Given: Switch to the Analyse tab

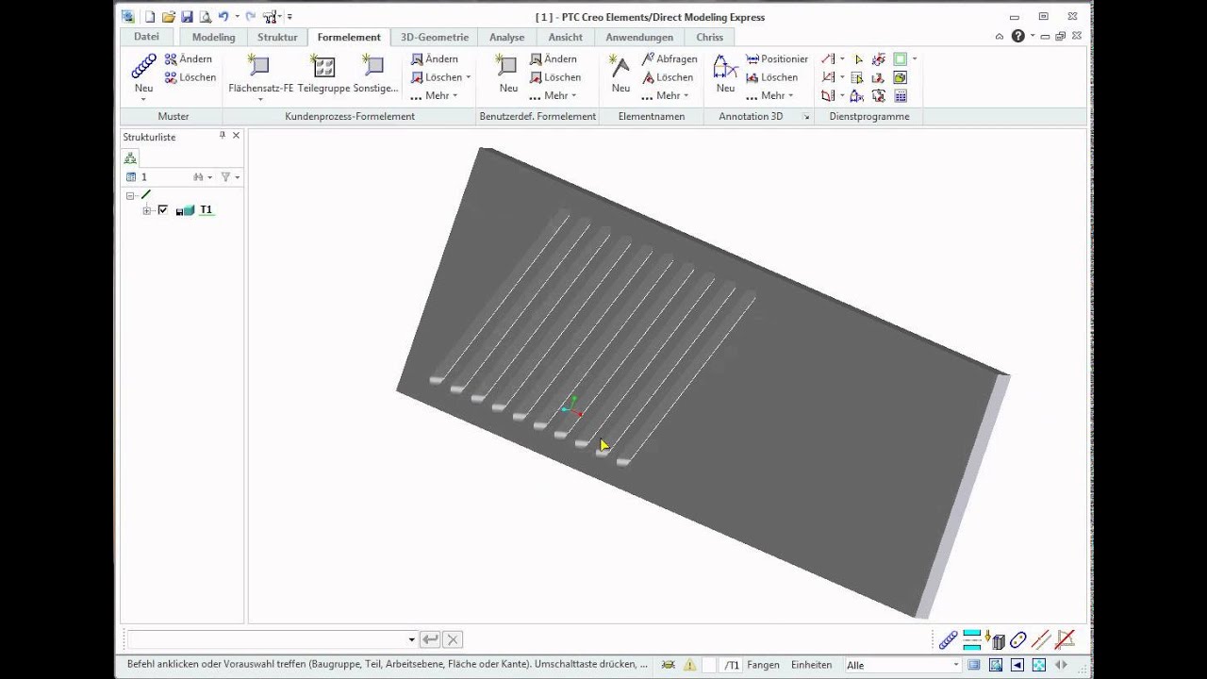Looking at the screenshot, I should pos(506,37).
